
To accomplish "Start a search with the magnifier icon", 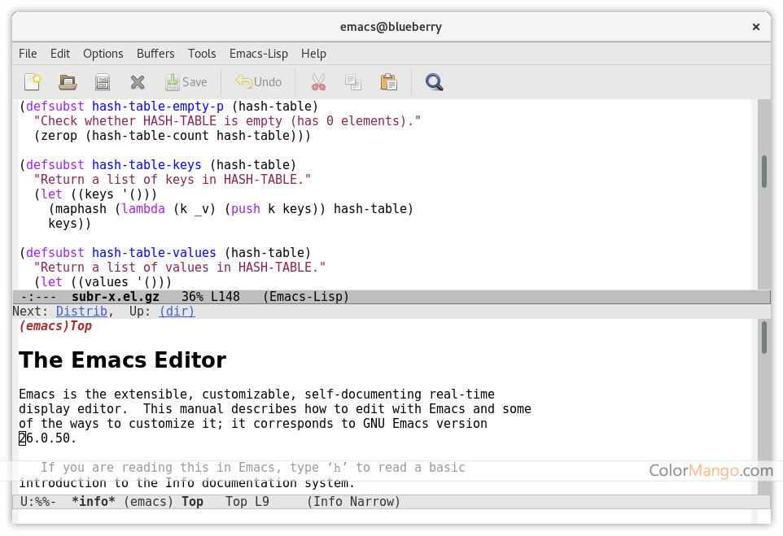I will click(x=434, y=82).
